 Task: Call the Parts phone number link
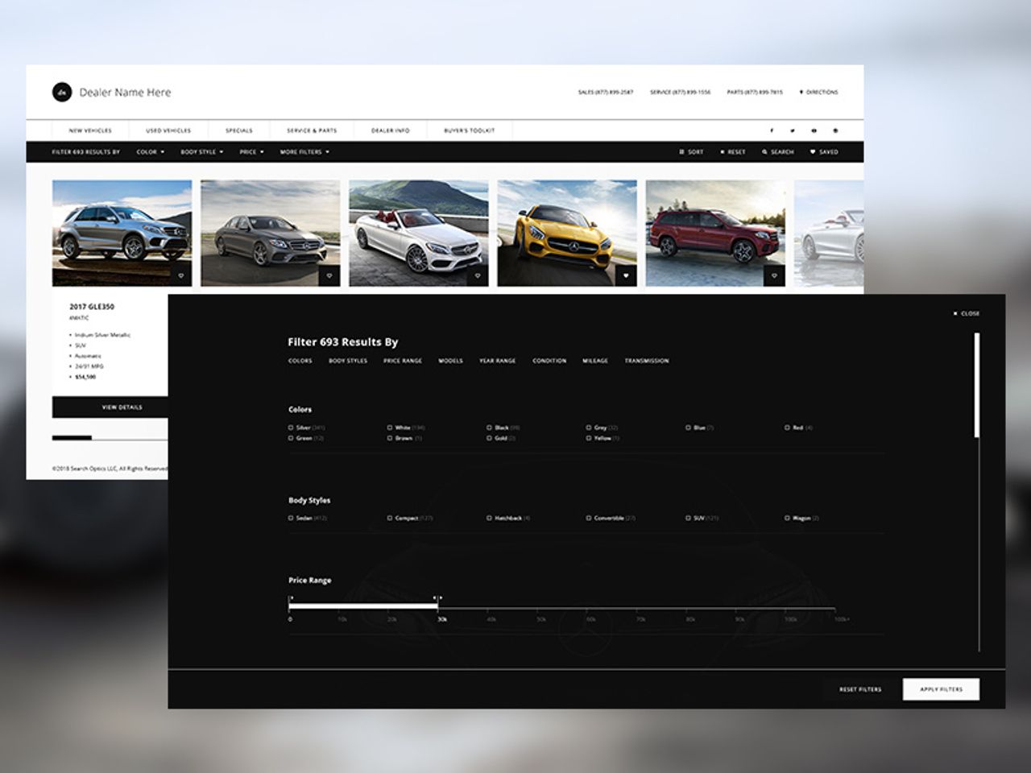(755, 93)
